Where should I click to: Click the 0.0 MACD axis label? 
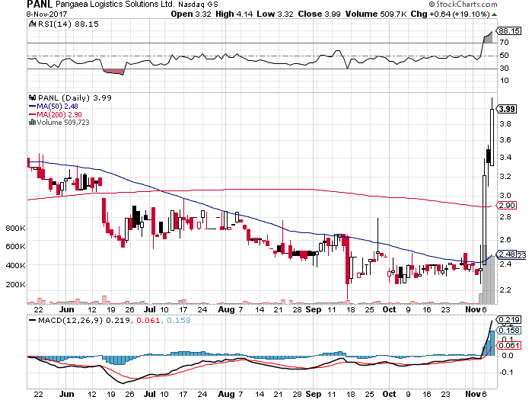click(x=507, y=356)
